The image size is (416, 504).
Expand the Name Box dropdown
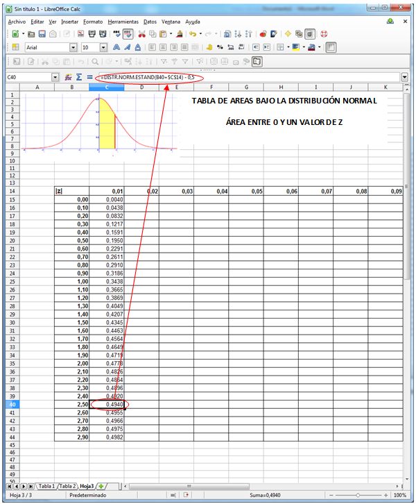point(55,77)
